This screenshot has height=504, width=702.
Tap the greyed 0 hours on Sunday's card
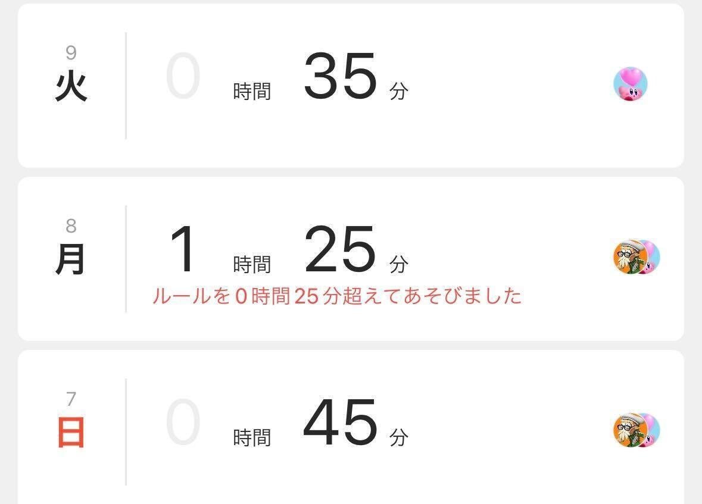pyautogui.click(x=183, y=423)
